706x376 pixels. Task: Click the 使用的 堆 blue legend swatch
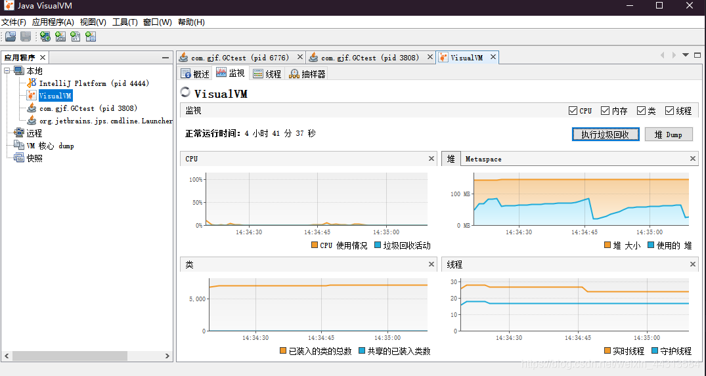pyautogui.click(x=651, y=245)
